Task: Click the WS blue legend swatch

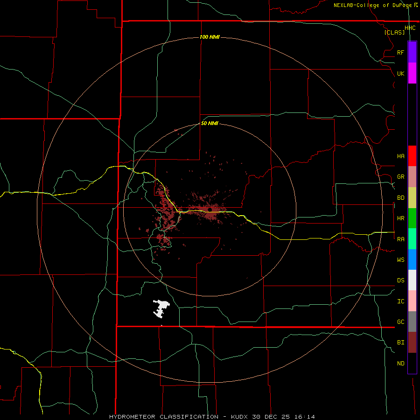Action: pyautogui.click(x=412, y=259)
